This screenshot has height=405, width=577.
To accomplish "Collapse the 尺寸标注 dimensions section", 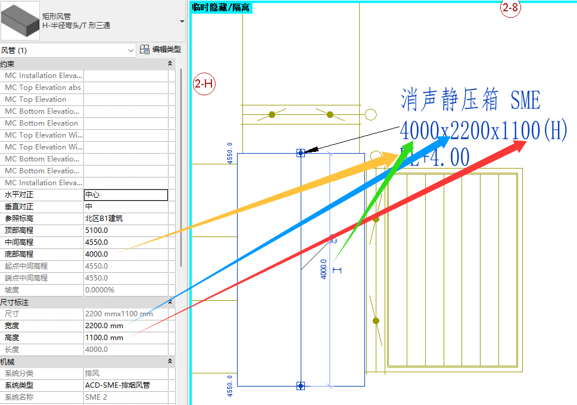I will (170, 302).
